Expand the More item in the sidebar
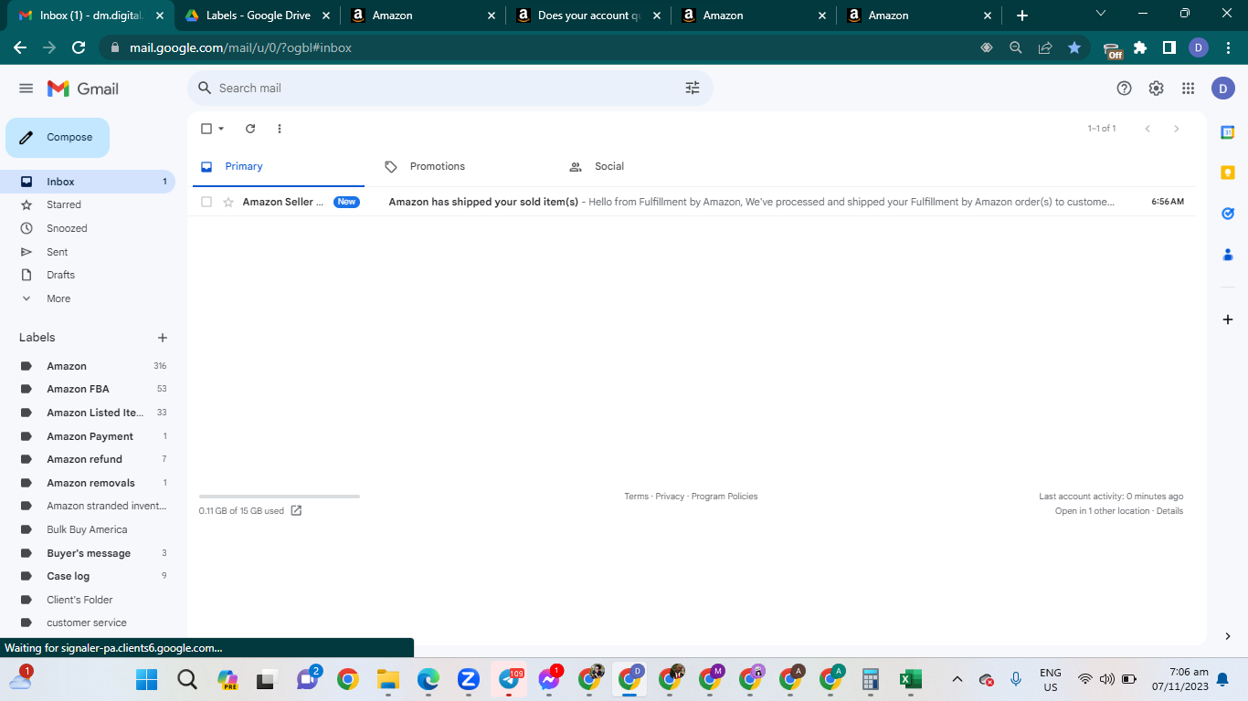1248x701 pixels. (58, 298)
